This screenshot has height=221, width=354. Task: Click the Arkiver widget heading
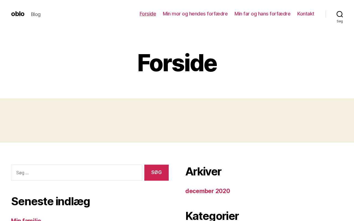[203, 172]
